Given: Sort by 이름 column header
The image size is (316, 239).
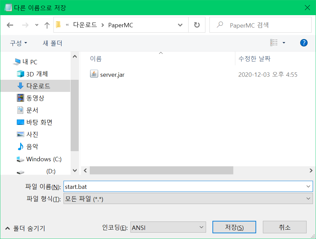Looking at the screenshot, I should pos(96,59).
